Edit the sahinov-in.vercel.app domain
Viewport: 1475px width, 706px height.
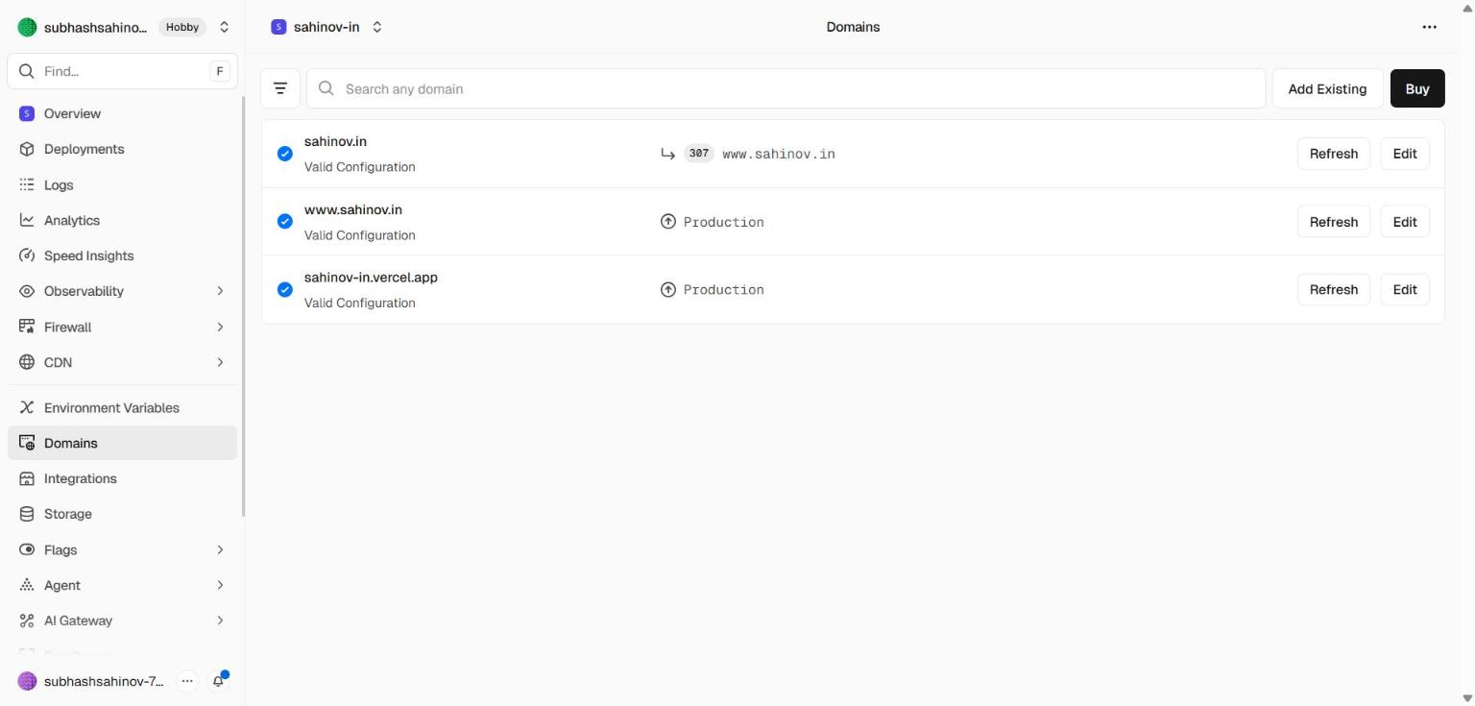[1405, 289]
